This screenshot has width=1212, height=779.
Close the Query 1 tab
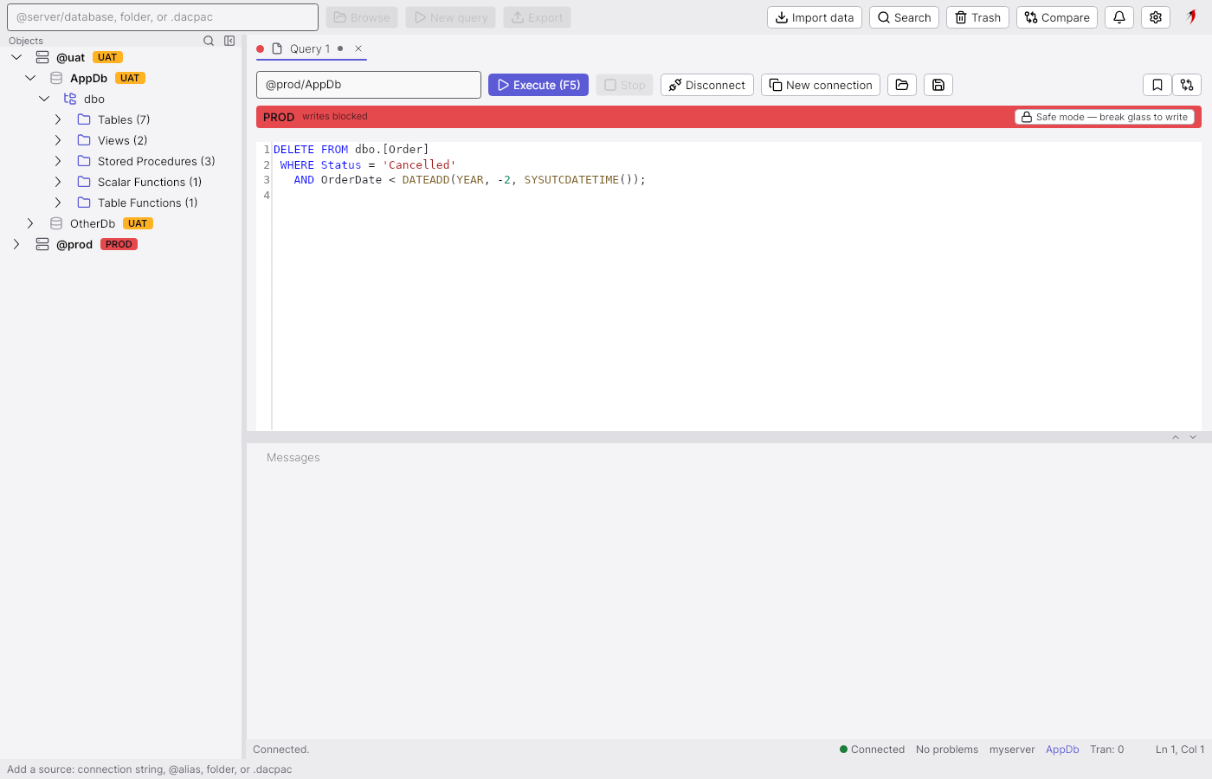point(358,48)
